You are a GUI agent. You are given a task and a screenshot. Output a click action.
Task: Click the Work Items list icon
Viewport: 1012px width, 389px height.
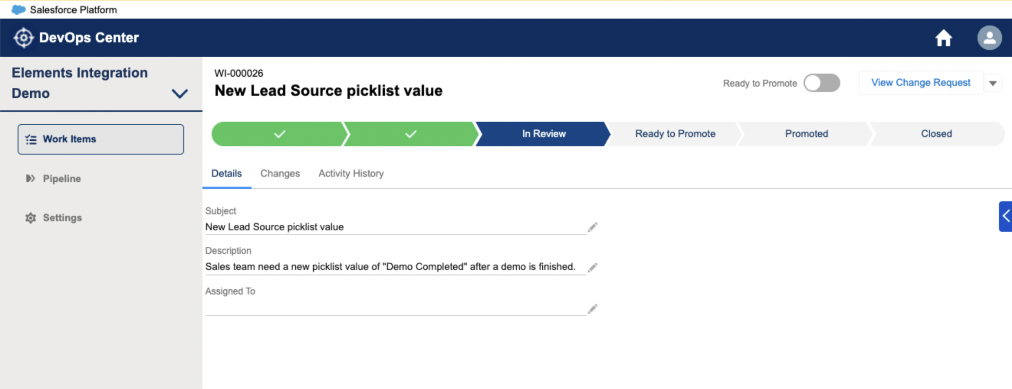(x=31, y=139)
